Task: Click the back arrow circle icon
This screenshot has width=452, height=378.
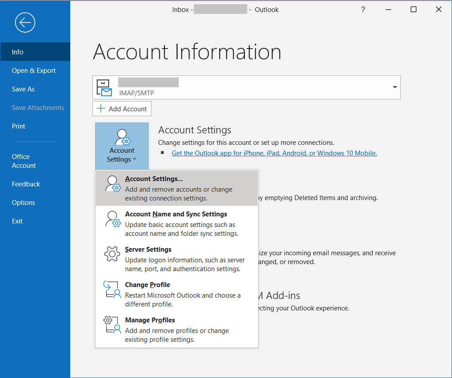Action: [25, 23]
